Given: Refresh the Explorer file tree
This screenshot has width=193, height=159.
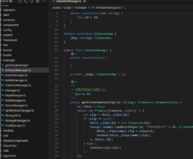Looking at the screenshot, I should pos(32,1).
